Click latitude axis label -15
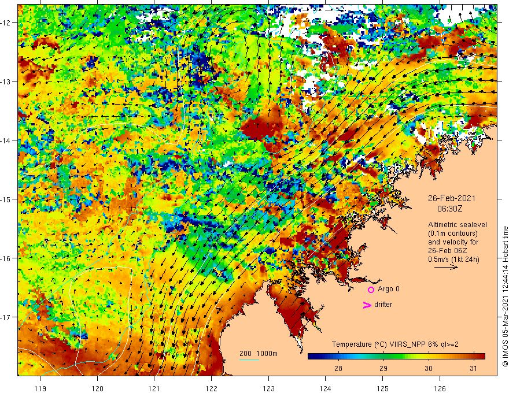The image size is (509, 393). point(6,199)
